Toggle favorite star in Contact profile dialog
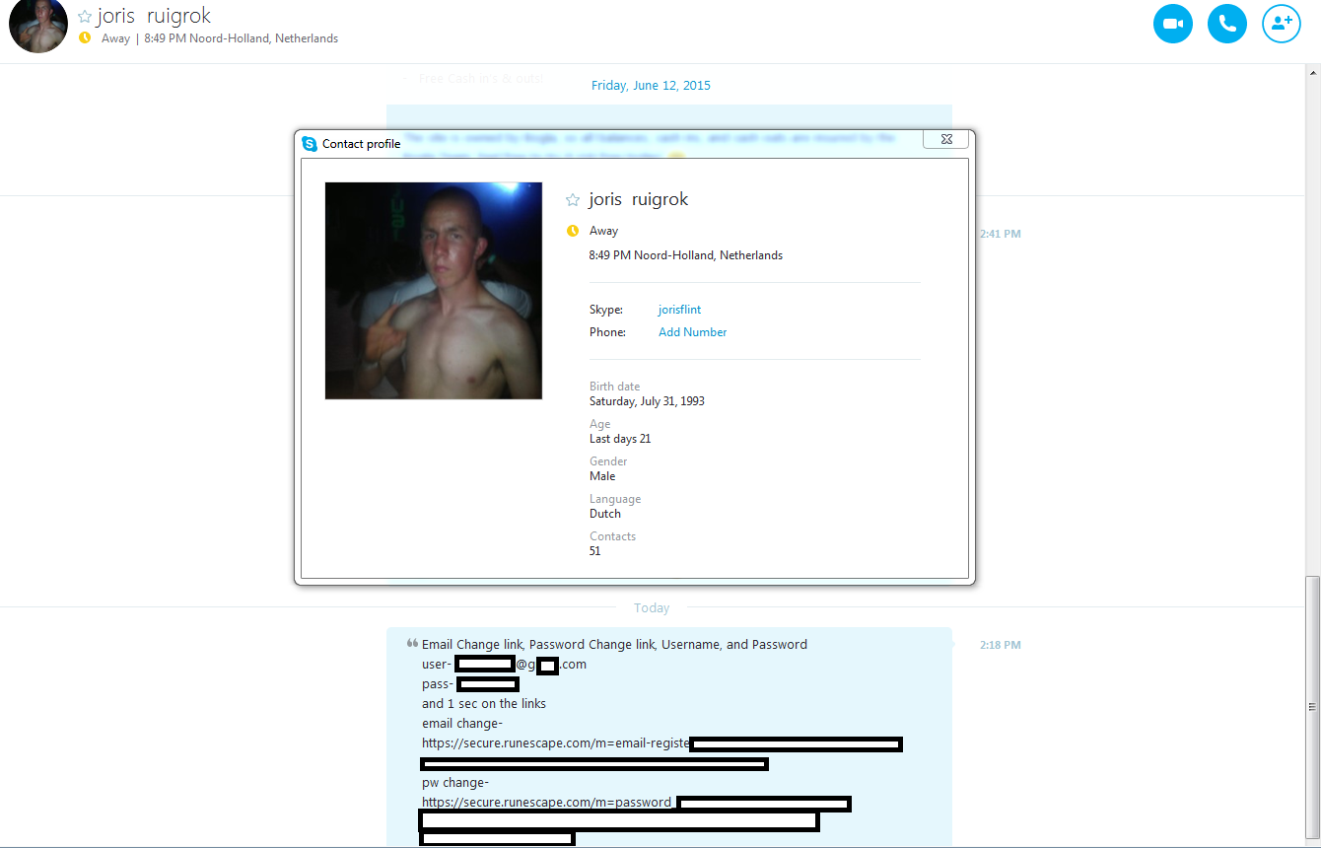Viewport: 1321px width, 848px height. (x=573, y=200)
